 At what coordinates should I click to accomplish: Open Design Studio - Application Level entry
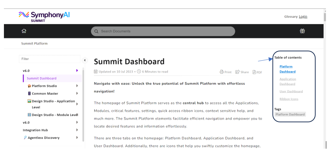[53, 104]
